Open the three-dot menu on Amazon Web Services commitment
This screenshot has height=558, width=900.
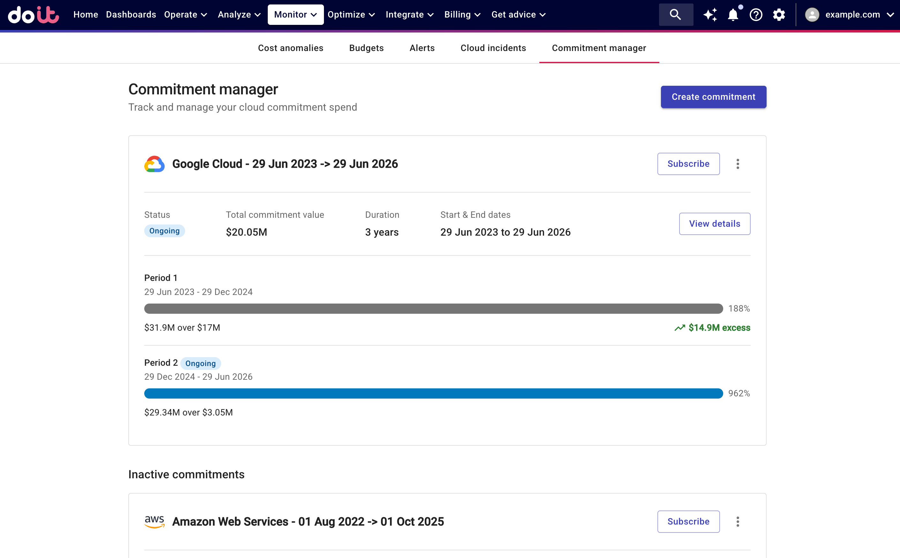738,521
